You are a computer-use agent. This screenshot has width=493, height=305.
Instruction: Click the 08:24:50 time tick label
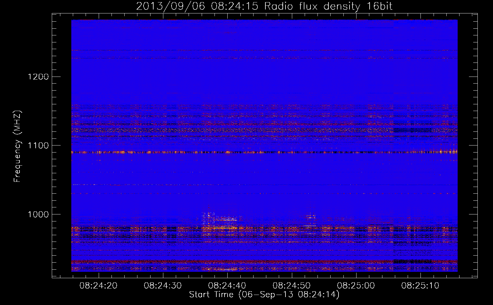(292, 286)
